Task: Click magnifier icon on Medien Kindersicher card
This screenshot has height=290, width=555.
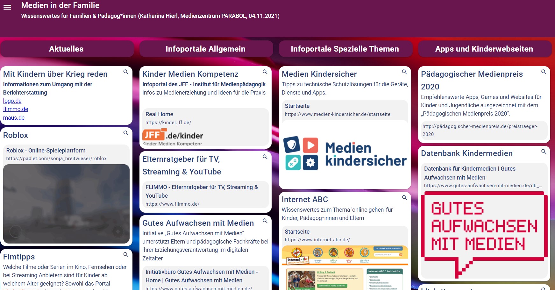Action: [404, 72]
